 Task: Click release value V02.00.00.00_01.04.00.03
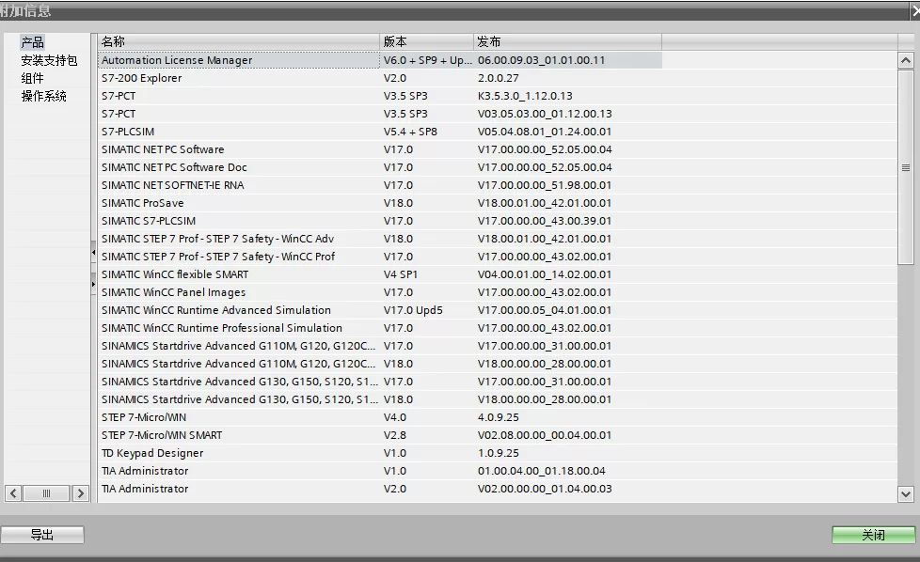tap(545, 490)
